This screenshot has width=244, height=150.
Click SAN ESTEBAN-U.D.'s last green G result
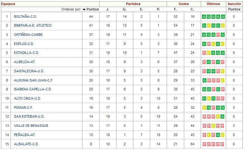point(223,116)
